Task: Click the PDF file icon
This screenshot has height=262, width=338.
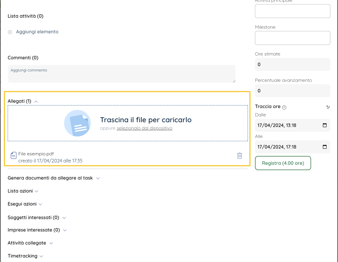Action: click(14, 155)
